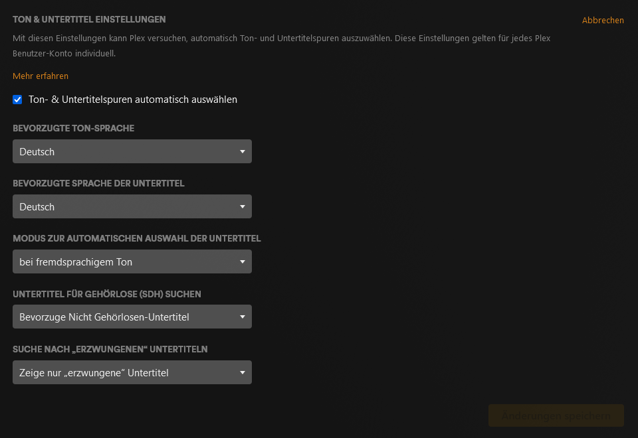Click the SDH dropdown arrow icon
This screenshot has height=438, width=638.
coord(243,317)
